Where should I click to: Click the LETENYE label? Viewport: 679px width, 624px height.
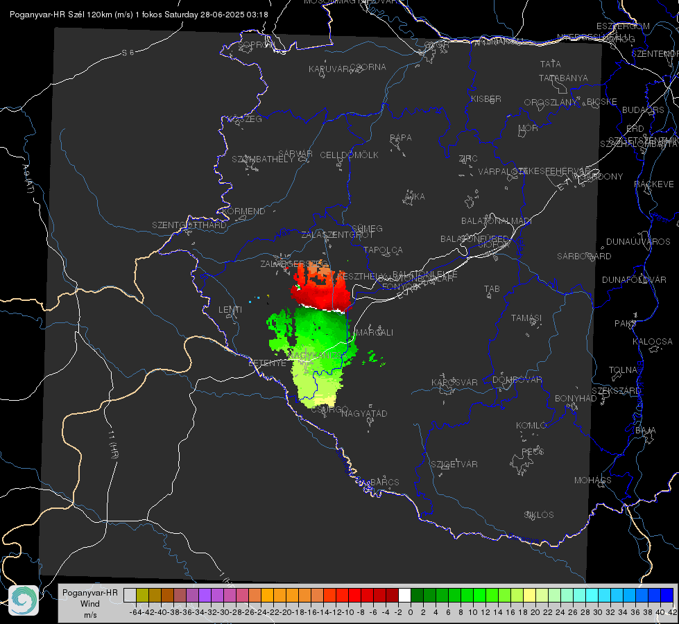pos(267,363)
